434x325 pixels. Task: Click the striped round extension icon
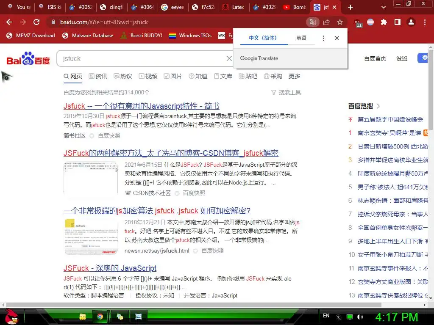370,22
